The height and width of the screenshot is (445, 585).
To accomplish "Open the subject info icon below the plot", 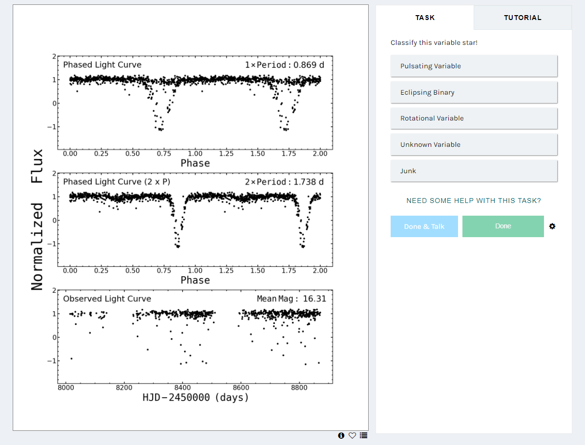I will click(341, 435).
